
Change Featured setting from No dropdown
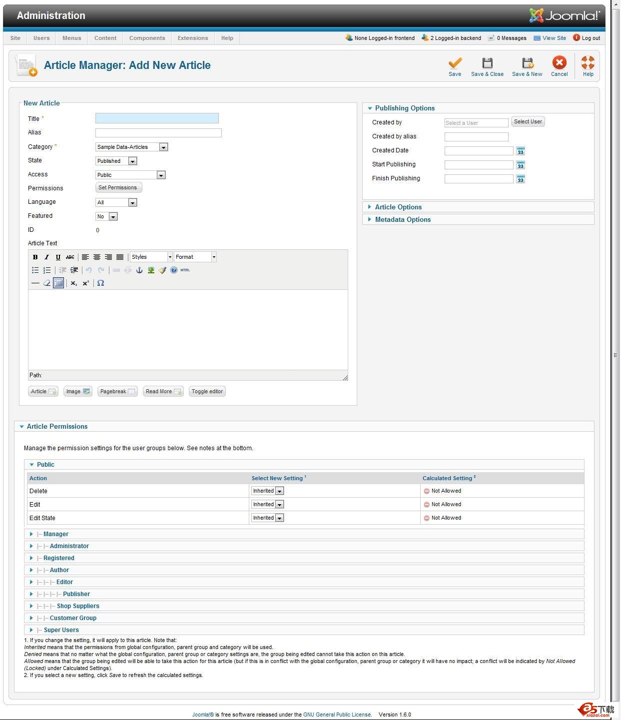click(x=106, y=216)
